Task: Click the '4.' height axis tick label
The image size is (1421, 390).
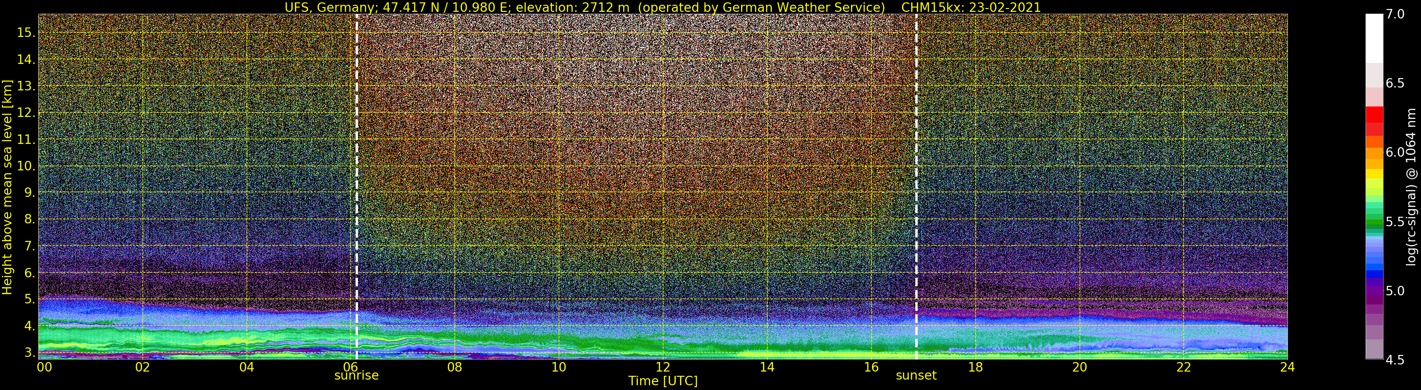Action: 29,326
